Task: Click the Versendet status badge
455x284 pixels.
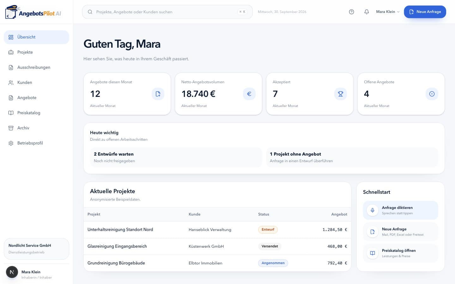Action: [x=270, y=246]
